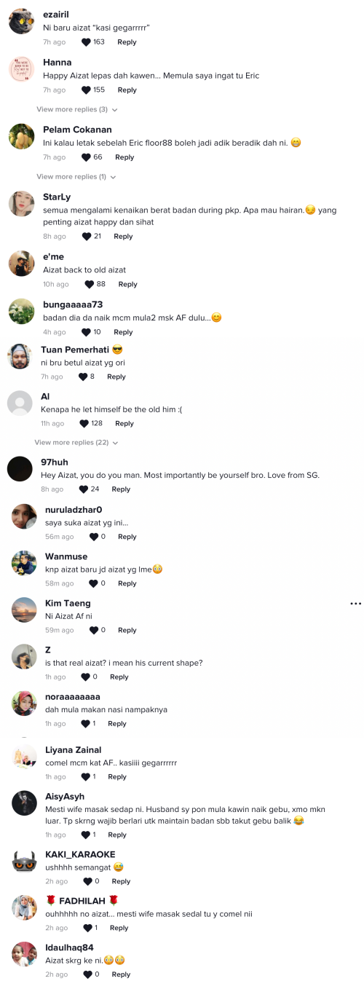Like Al's comment showing 128 likes
364x989 pixels.
pyautogui.click(x=84, y=424)
